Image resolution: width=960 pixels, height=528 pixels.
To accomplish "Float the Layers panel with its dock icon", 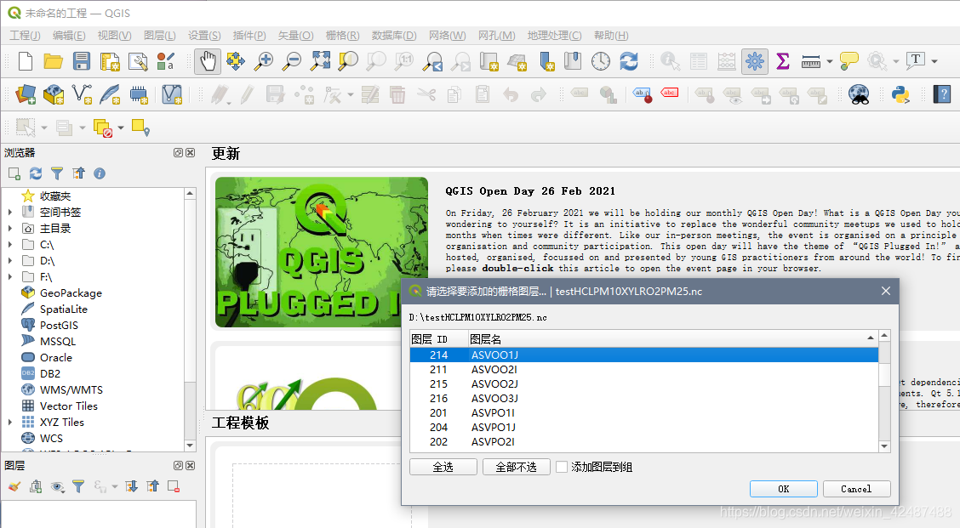I will point(178,466).
